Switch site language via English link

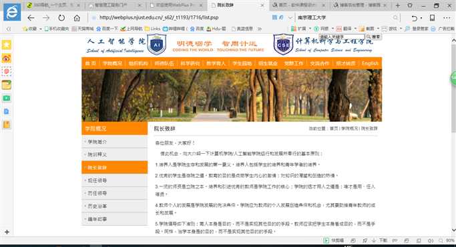370,63
